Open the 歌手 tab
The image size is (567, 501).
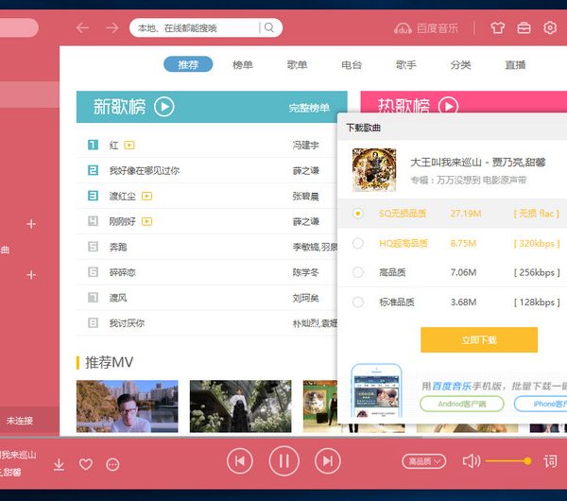406,64
